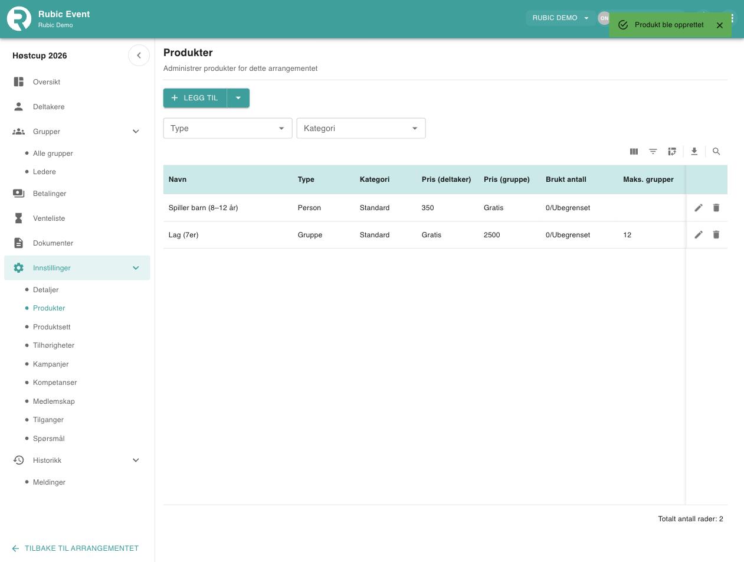Image resolution: width=744 pixels, height=562 pixels.
Task: Dismiss the 'Produkt ble opprettet' notification
Action: coord(720,25)
